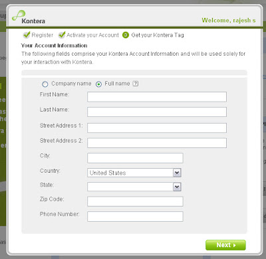Click the City: label

tap(45, 155)
